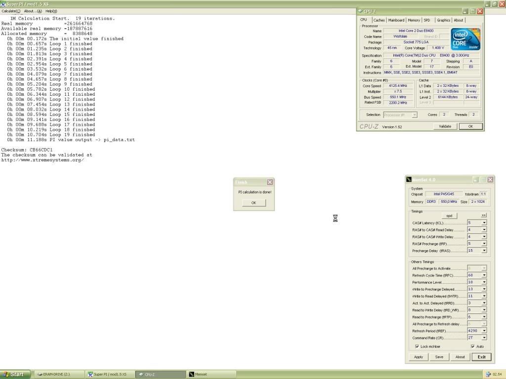Screen dimensions: 506x379
Task: Click the Code Name value 'Wolfdale'
Action: (x=400, y=37)
